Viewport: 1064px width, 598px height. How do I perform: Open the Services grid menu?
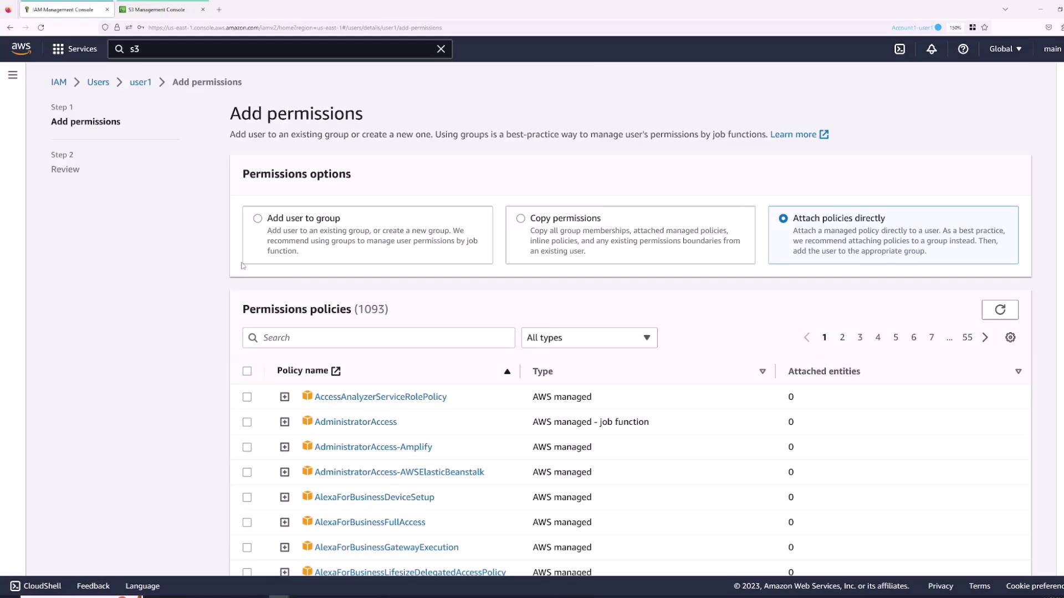[x=74, y=49]
